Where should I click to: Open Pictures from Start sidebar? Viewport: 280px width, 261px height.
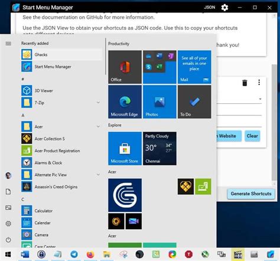(x=8, y=207)
